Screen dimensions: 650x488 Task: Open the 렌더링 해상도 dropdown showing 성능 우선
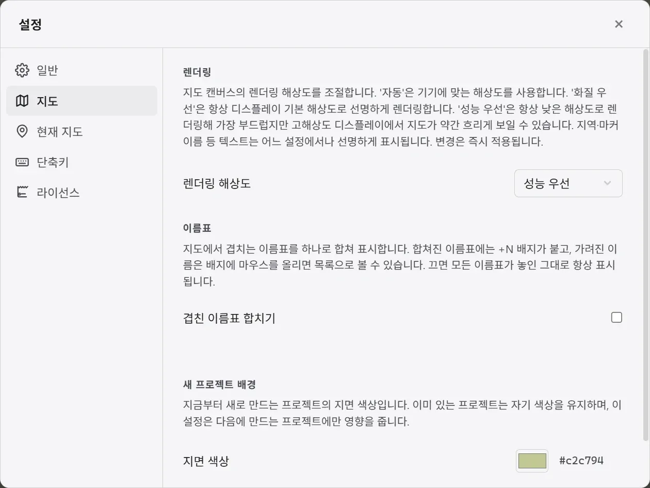(x=568, y=183)
